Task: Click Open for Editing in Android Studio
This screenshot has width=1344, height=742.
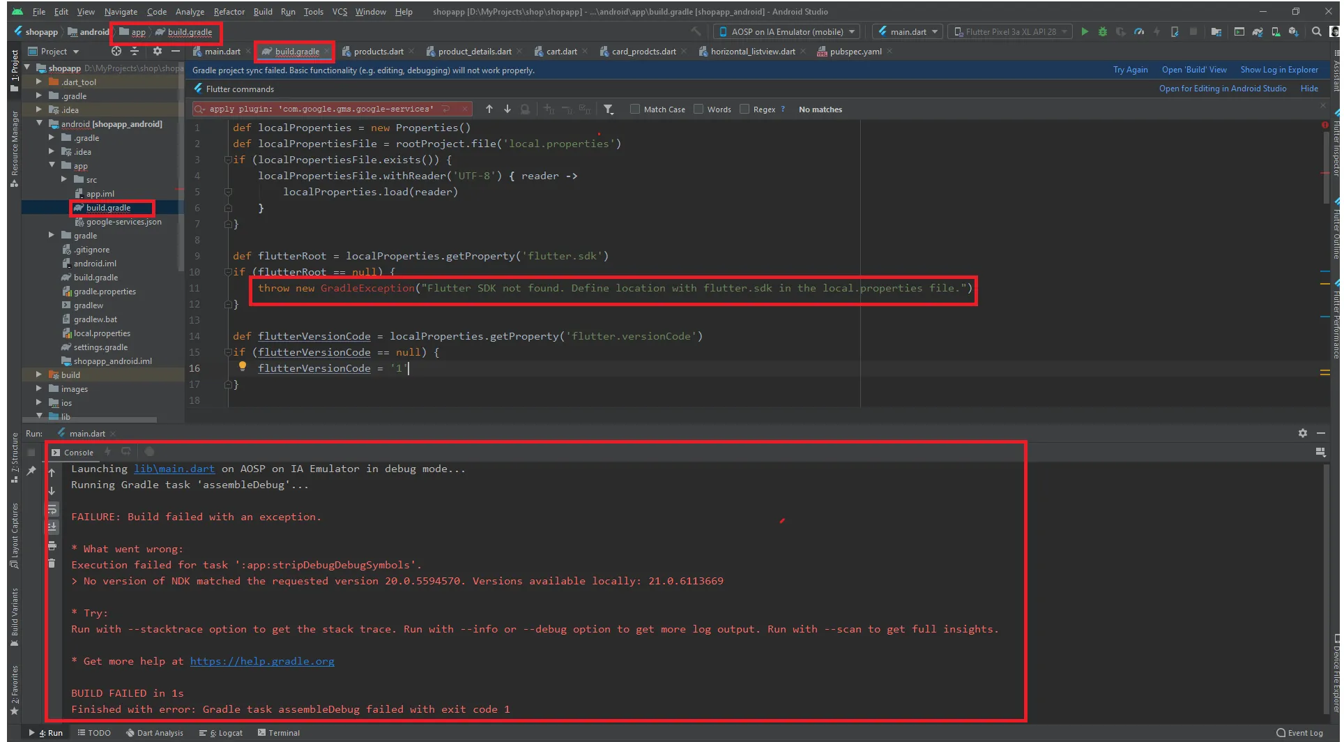Action: [1223, 89]
